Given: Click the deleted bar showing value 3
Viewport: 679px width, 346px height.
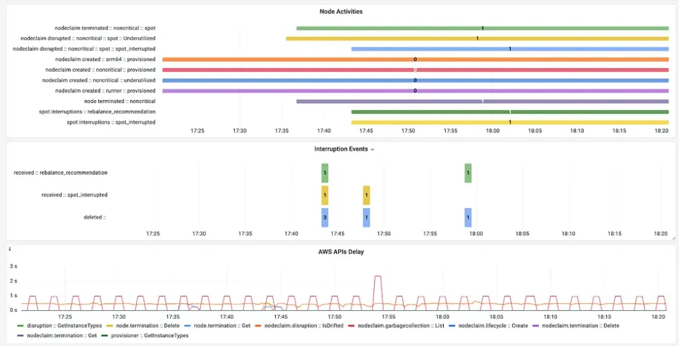Looking at the screenshot, I should click(325, 218).
